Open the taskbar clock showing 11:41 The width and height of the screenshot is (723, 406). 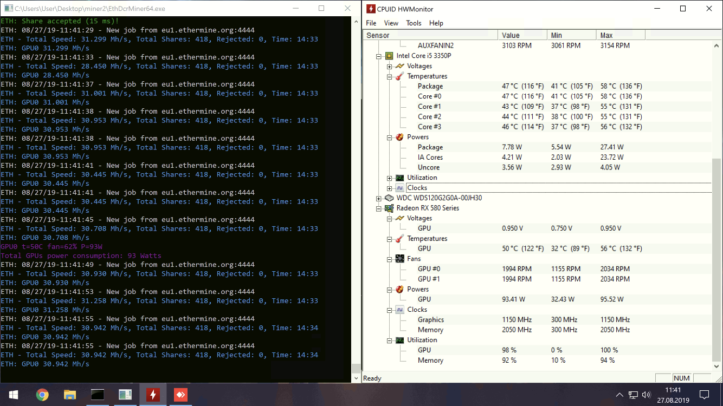pos(673,395)
